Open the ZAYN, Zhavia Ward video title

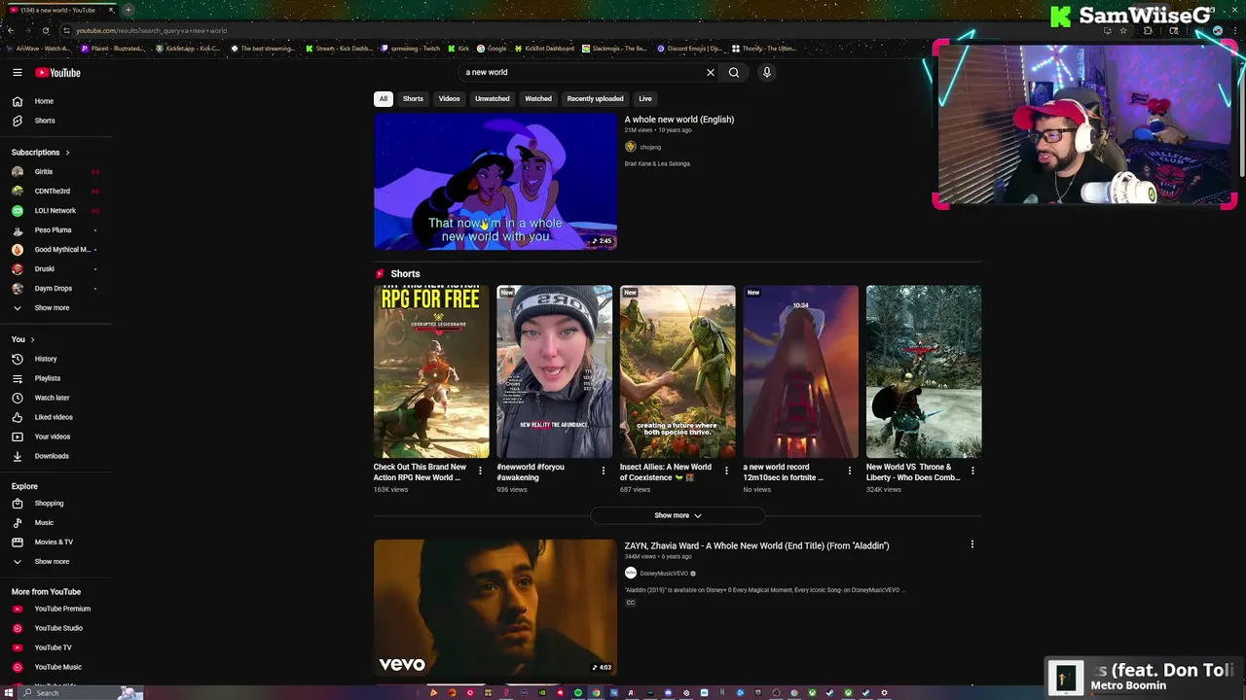756,545
